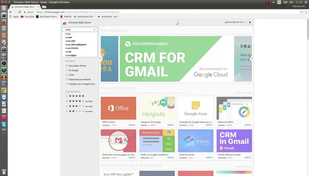Screen dimensions: 309x176
Task: Open Chrome's three-dot menu
Action: 306,12
